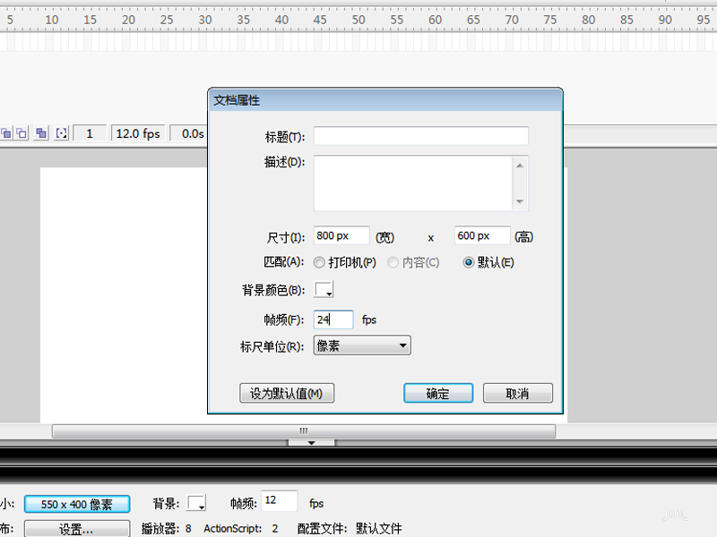Image resolution: width=717 pixels, height=537 pixels.
Task: Click the stage horizontal scrollbar thumb
Action: pyautogui.click(x=304, y=431)
